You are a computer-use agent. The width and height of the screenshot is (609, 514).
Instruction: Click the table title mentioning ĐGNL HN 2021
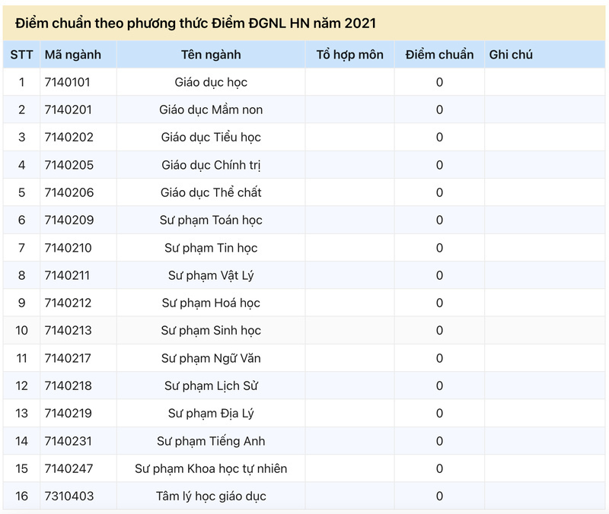click(196, 24)
